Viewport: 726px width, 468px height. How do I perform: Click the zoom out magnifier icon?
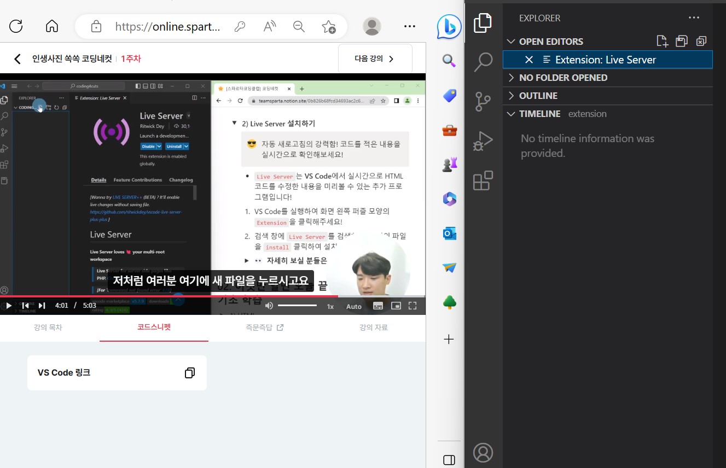(x=299, y=26)
